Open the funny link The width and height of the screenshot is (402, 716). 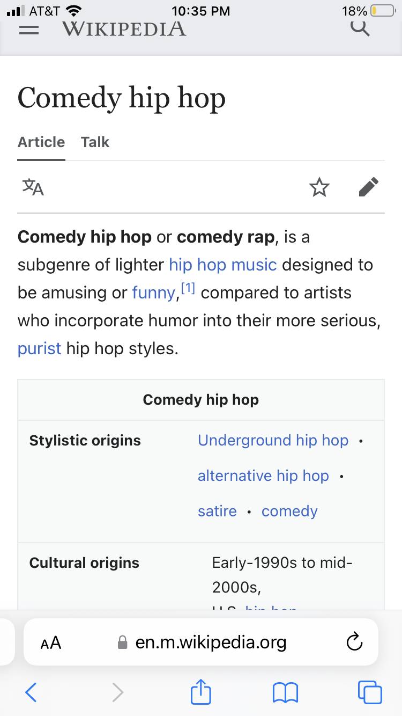click(x=154, y=293)
